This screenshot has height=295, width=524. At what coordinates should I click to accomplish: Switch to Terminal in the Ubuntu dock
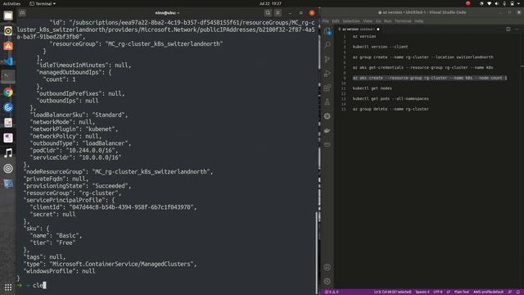8,76
